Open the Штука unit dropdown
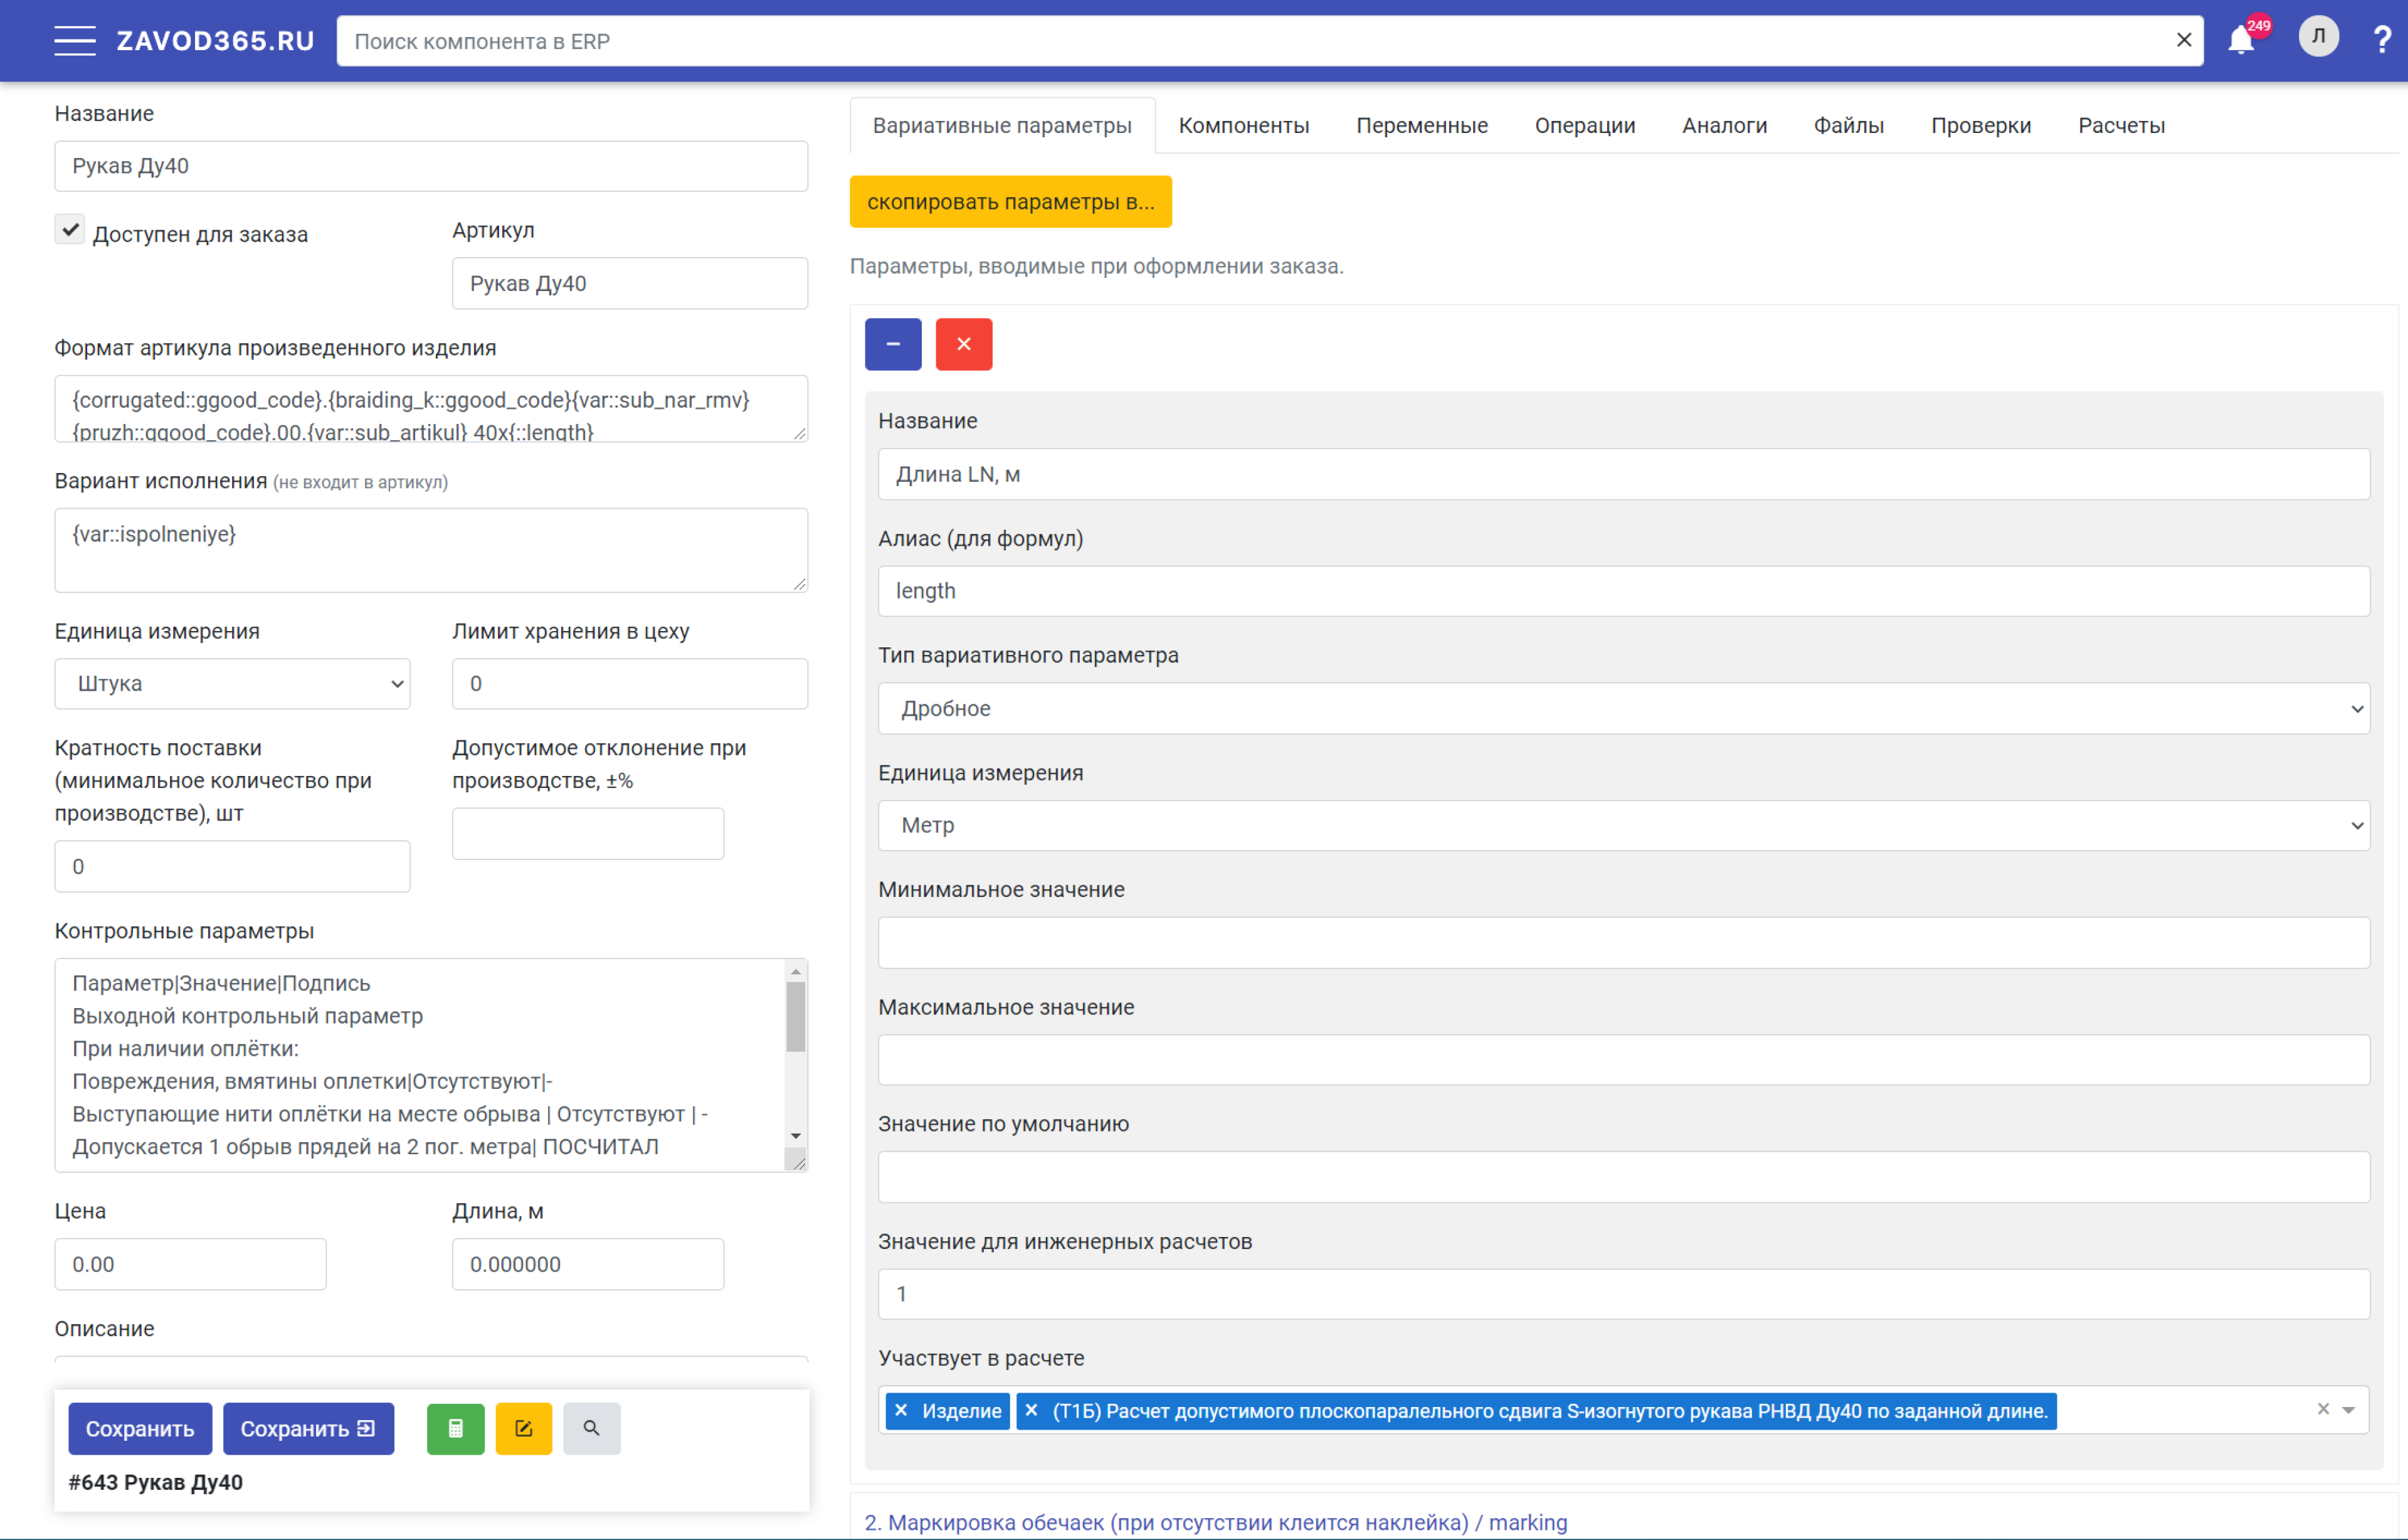2408x1540 pixels. click(232, 684)
